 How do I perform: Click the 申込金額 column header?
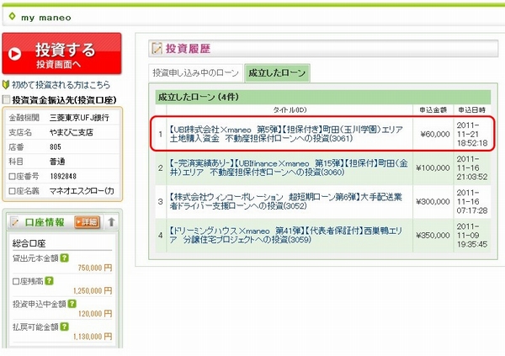[x=433, y=110]
